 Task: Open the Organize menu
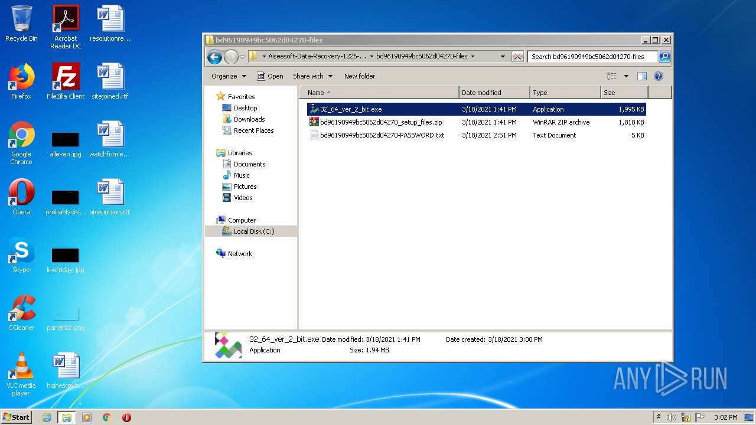pyautogui.click(x=229, y=76)
